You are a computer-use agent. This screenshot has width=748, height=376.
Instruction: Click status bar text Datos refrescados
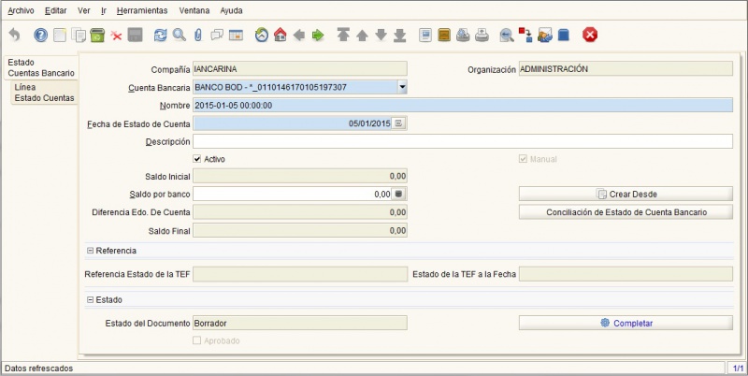click(x=38, y=369)
